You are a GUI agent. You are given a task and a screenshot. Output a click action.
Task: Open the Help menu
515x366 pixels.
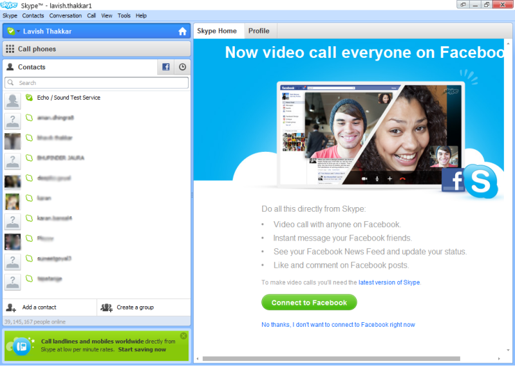point(141,15)
